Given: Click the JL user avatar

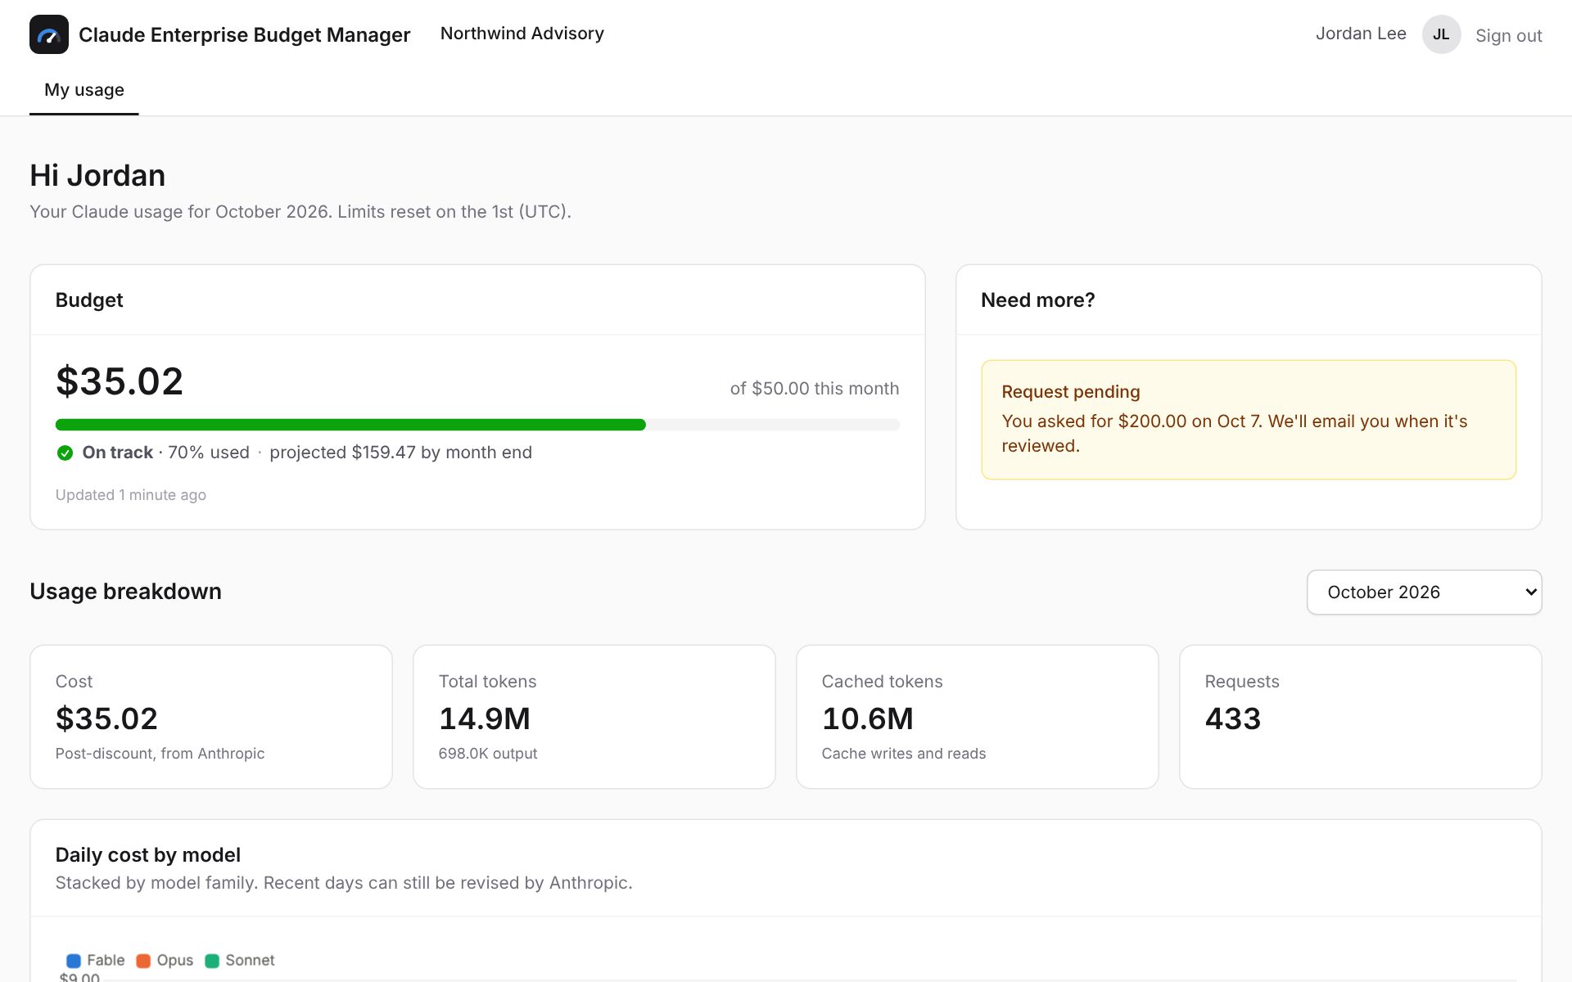Looking at the screenshot, I should [x=1441, y=34].
